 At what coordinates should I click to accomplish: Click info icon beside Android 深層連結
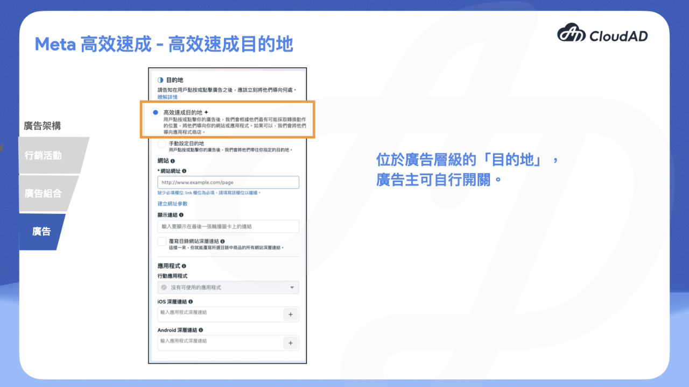click(201, 330)
